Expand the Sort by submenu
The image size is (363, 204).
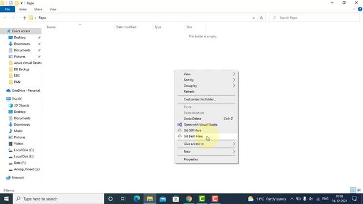(x=206, y=80)
